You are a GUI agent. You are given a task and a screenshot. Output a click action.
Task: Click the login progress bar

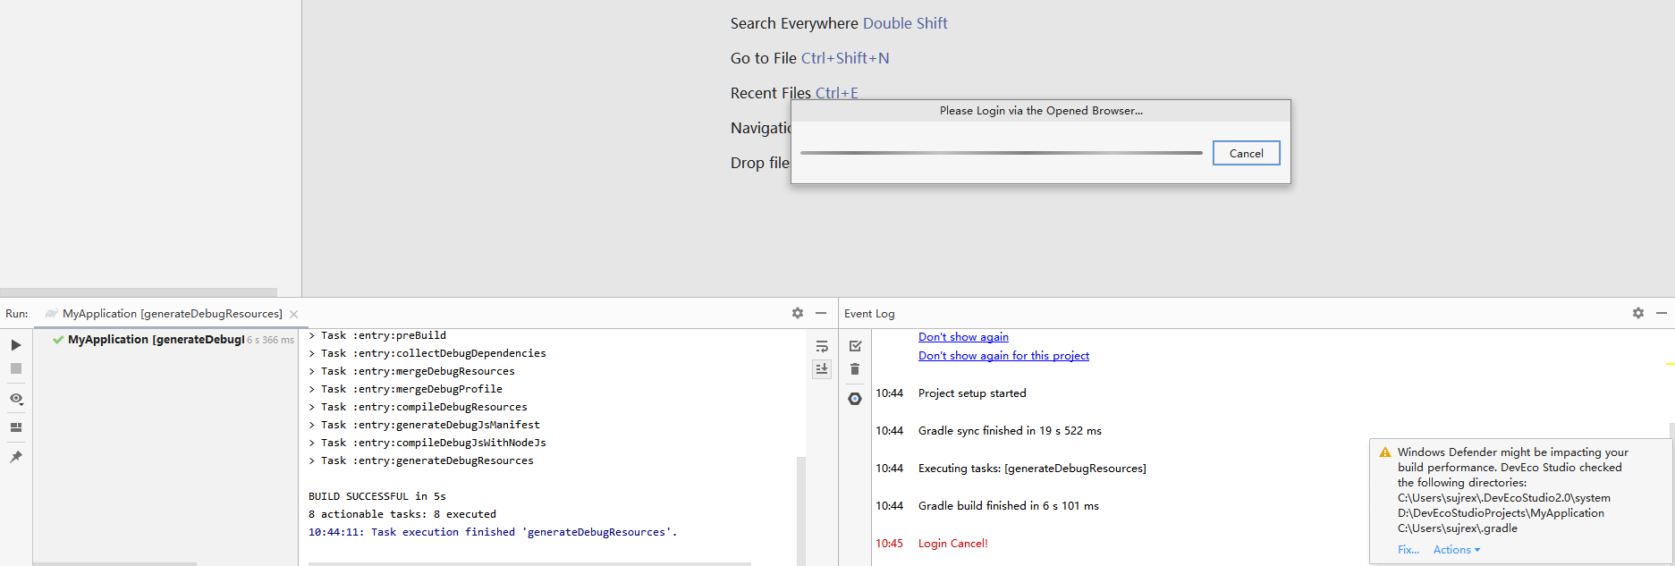pyautogui.click(x=1002, y=153)
